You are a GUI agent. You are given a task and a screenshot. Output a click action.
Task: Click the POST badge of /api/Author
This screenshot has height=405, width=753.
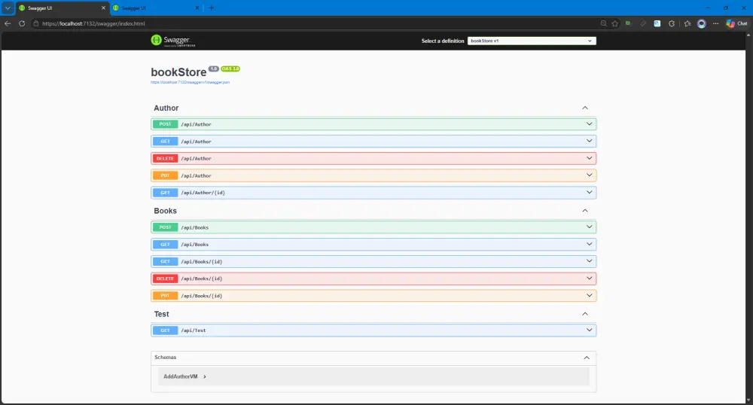(165, 124)
